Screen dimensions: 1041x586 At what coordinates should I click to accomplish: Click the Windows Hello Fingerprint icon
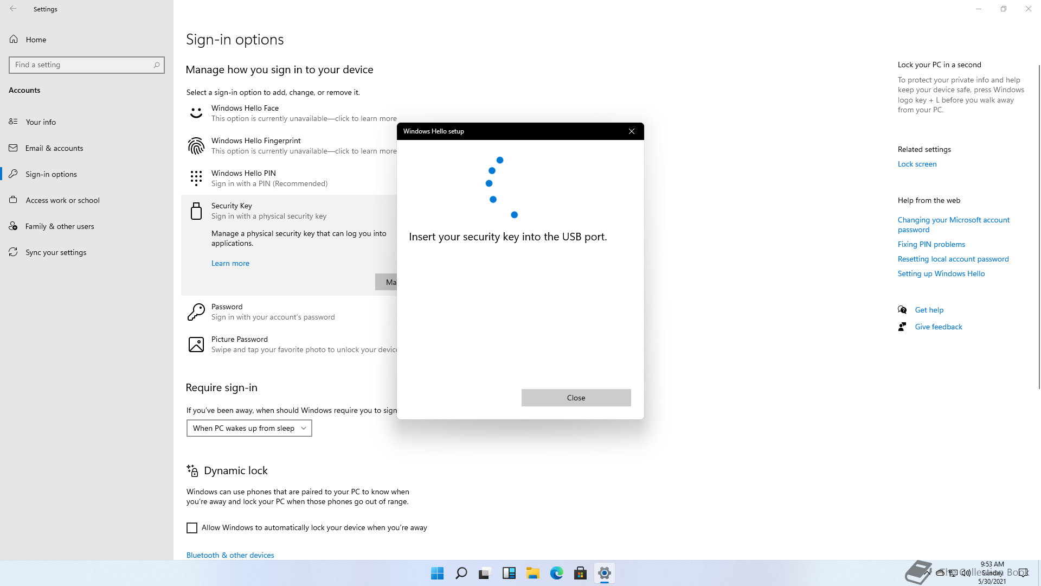(196, 146)
